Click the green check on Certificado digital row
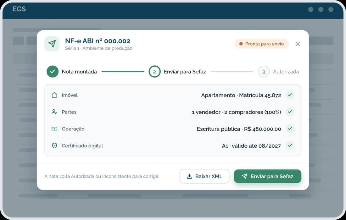Image resolution: width=346 pixels, height=220 pixels. coord(290,146)
